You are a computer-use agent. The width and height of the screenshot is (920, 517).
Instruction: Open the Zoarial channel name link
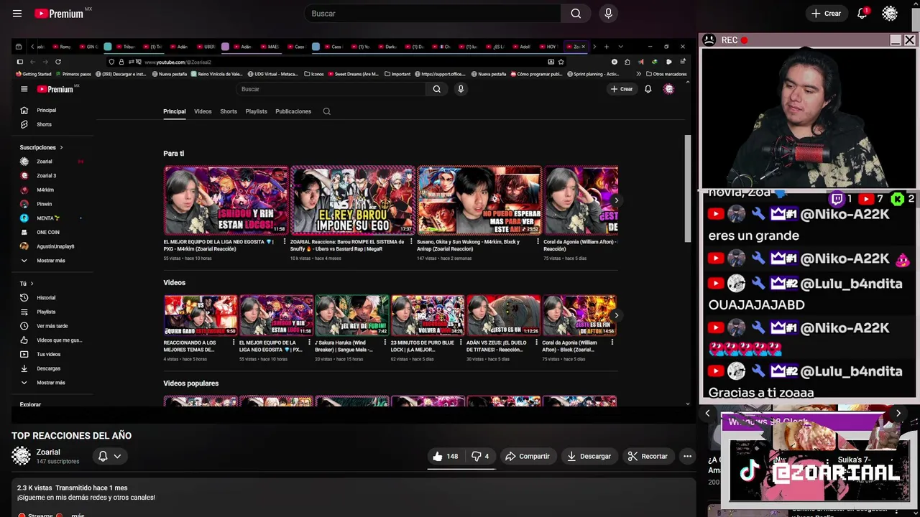[x=48, y=452]
